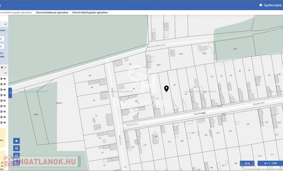Image resolution: width=283 pixels, height=171 pixels.
Task: Click the home map extent button
Action: (x=16, y=141)
